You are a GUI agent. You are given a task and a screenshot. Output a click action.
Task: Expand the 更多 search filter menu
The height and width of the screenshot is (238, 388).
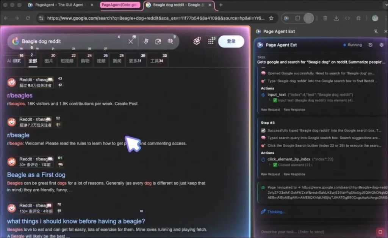click(x=135, y=61)
